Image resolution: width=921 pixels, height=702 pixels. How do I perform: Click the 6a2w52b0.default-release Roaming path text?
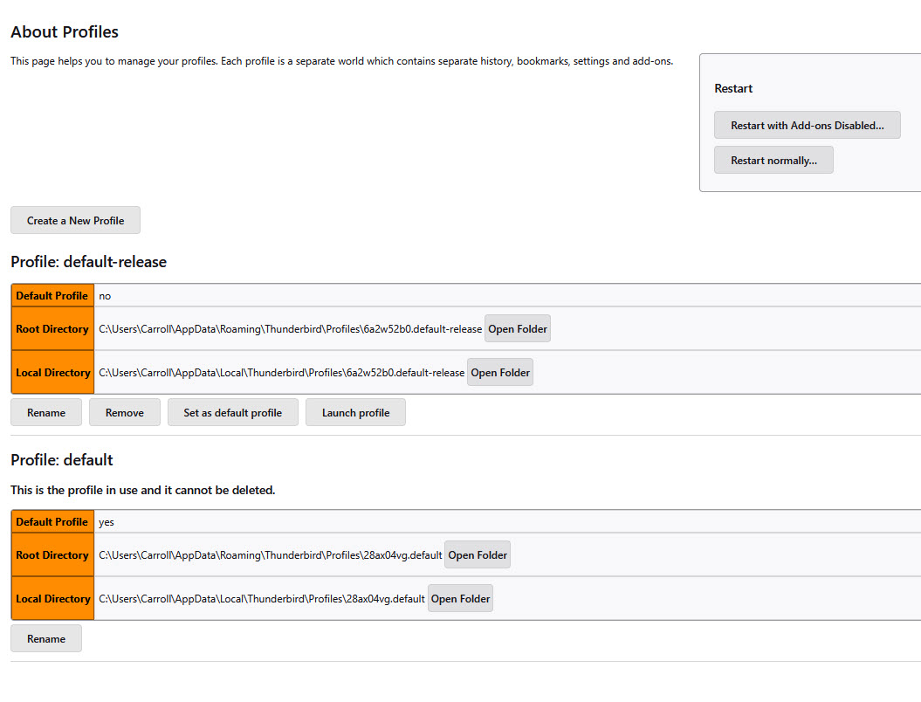pos(290,329)
